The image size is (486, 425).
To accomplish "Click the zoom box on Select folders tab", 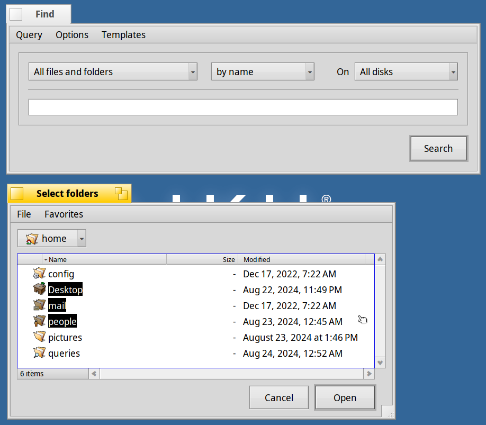I will (x=121, y=194).
